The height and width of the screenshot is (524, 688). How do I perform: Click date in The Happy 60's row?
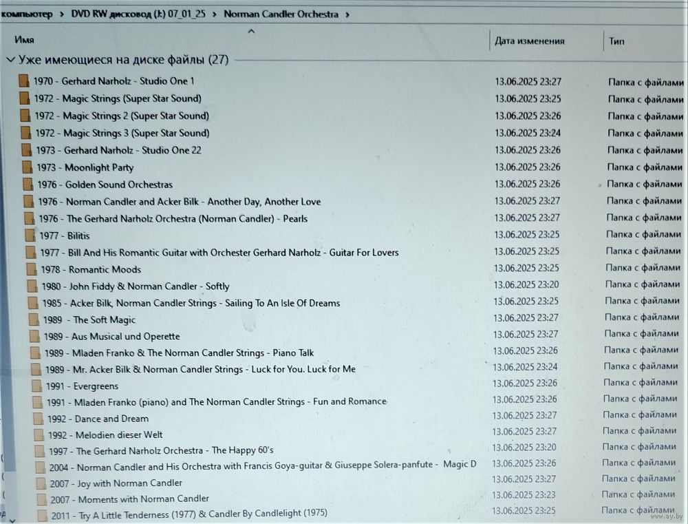click(524, 448)
